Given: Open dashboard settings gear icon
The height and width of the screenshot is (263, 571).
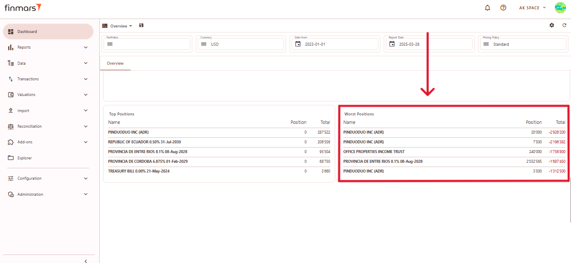Looking at the screenshot, I should click(552, 25).
